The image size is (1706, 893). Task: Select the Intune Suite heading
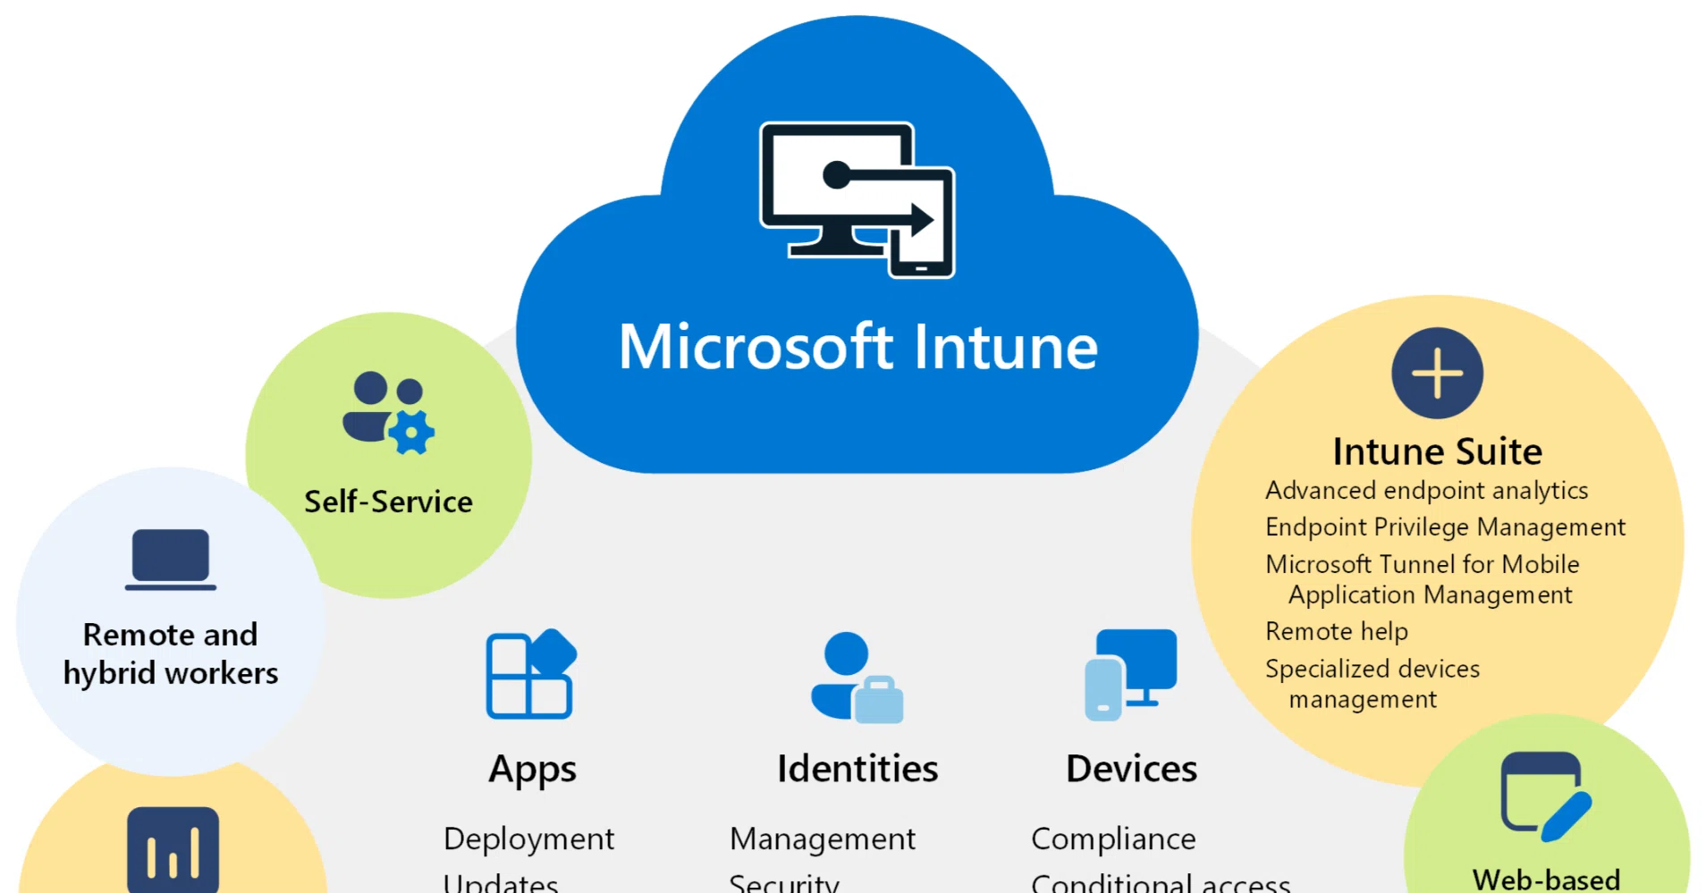click(x=1437, y=451)
